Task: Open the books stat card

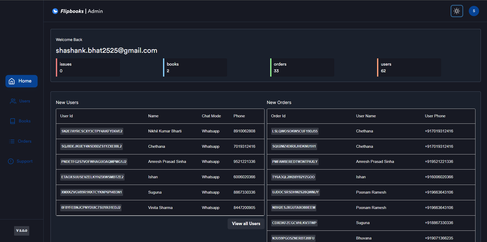Action: point(195,67)
